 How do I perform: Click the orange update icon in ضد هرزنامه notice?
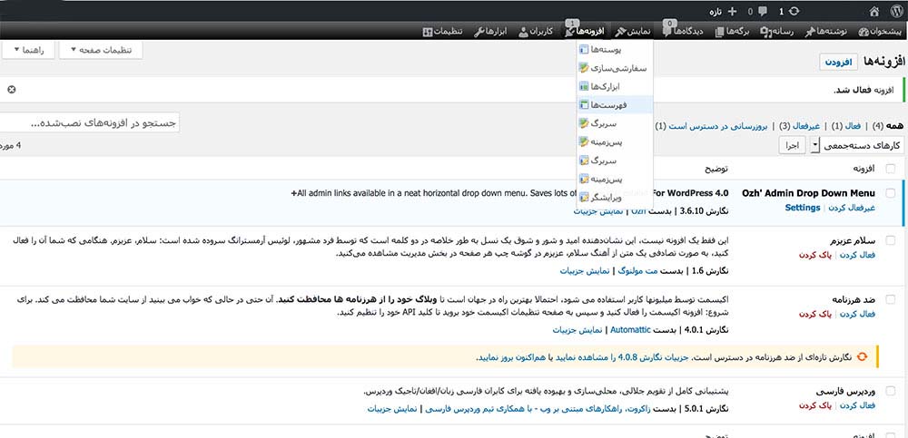862,356
